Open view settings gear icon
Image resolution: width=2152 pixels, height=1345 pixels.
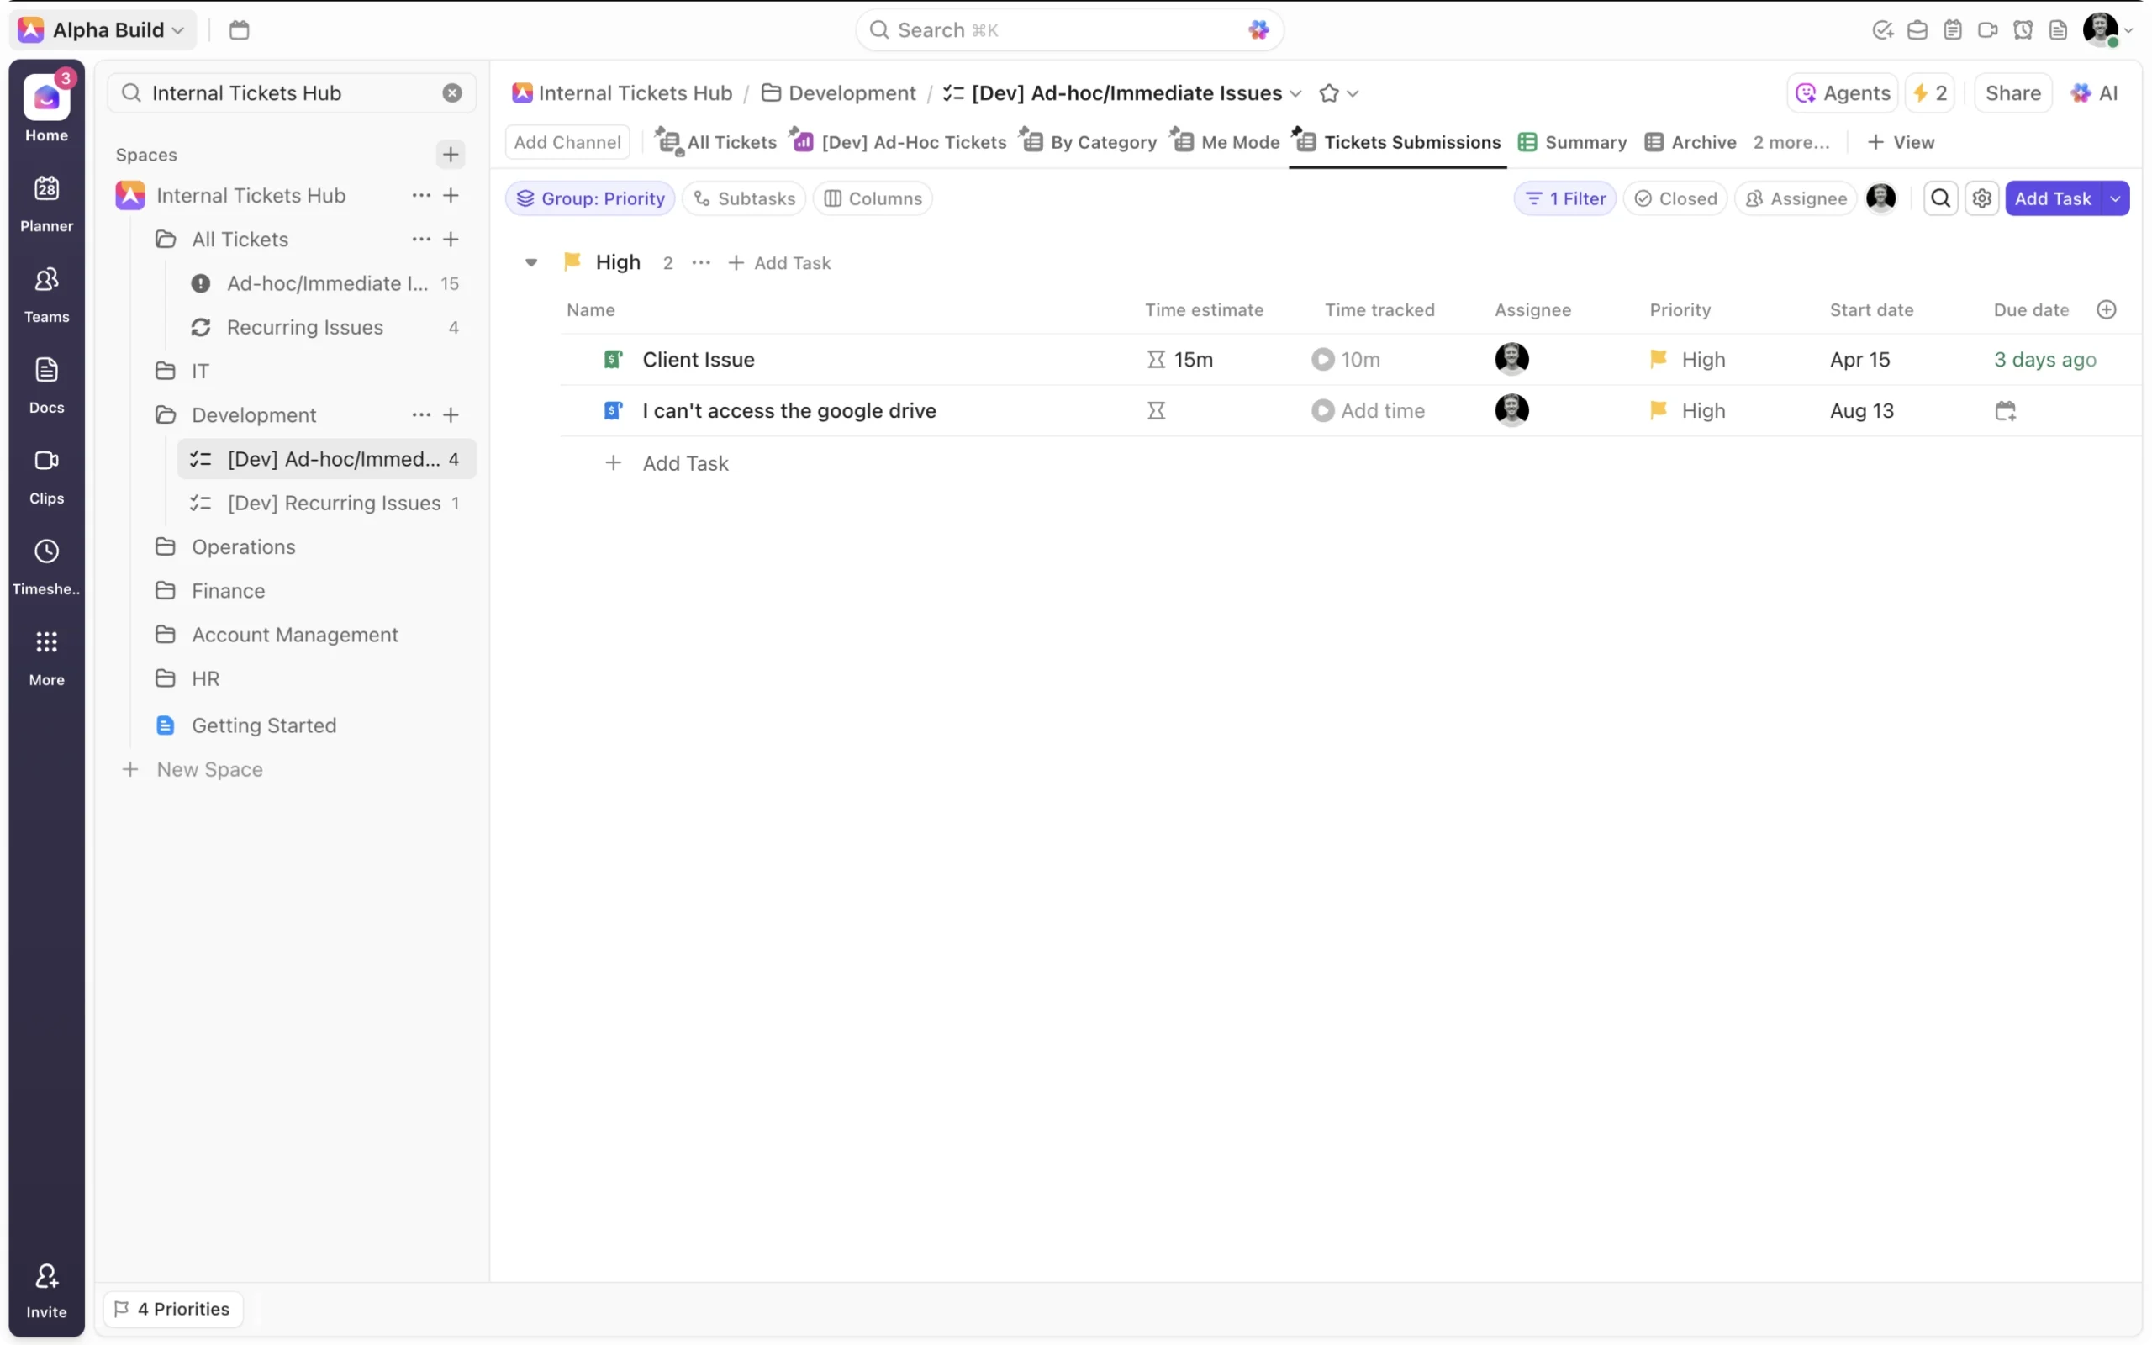1981,198
